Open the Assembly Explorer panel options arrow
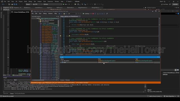 [57, 17]
